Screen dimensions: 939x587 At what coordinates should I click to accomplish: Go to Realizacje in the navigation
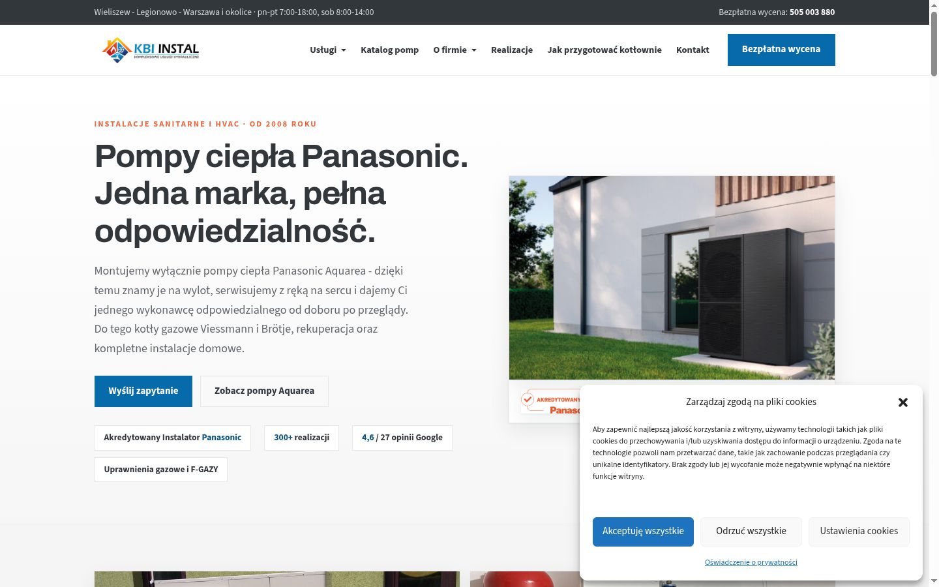tap(512, 50)
